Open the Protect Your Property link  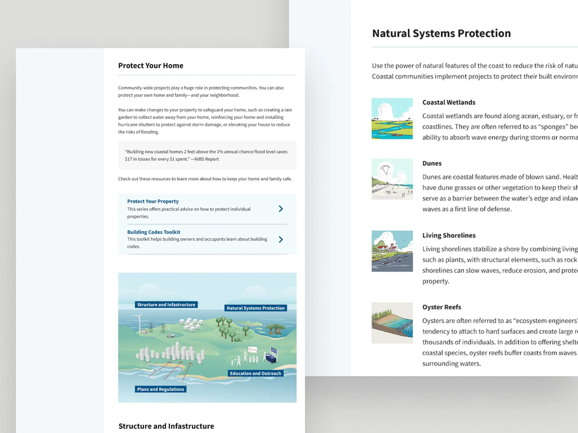click(x=153, y=201)
